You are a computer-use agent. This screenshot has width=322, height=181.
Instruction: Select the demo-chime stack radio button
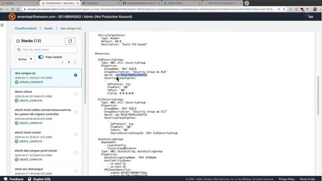(x=76, y=94)
